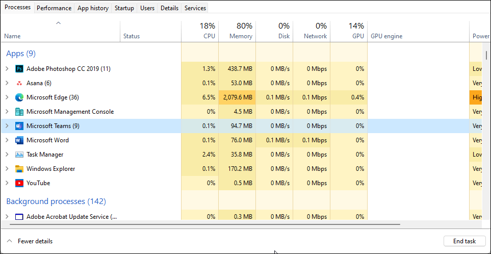Click the Task Manager process icon
The width and height of the screenshot is (491, 254).
[x=19, y=155]
